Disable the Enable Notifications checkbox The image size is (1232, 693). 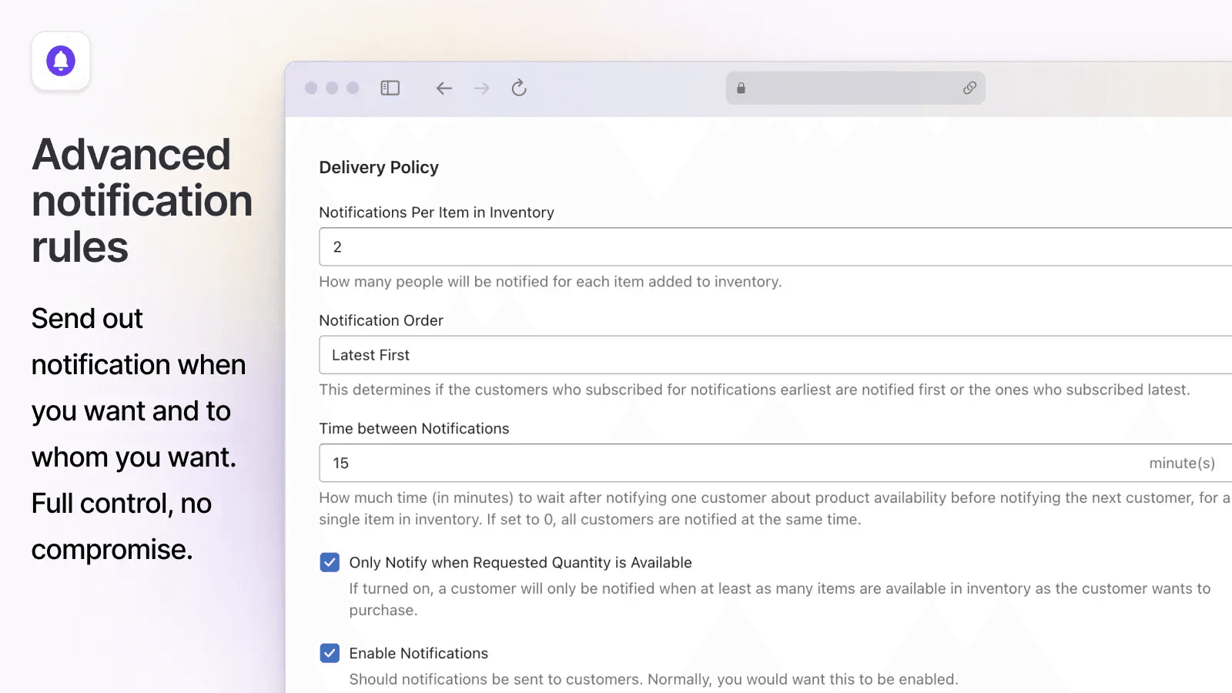tap(330, 654)
